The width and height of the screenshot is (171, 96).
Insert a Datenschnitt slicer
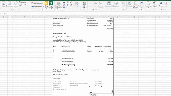(109, 4)
